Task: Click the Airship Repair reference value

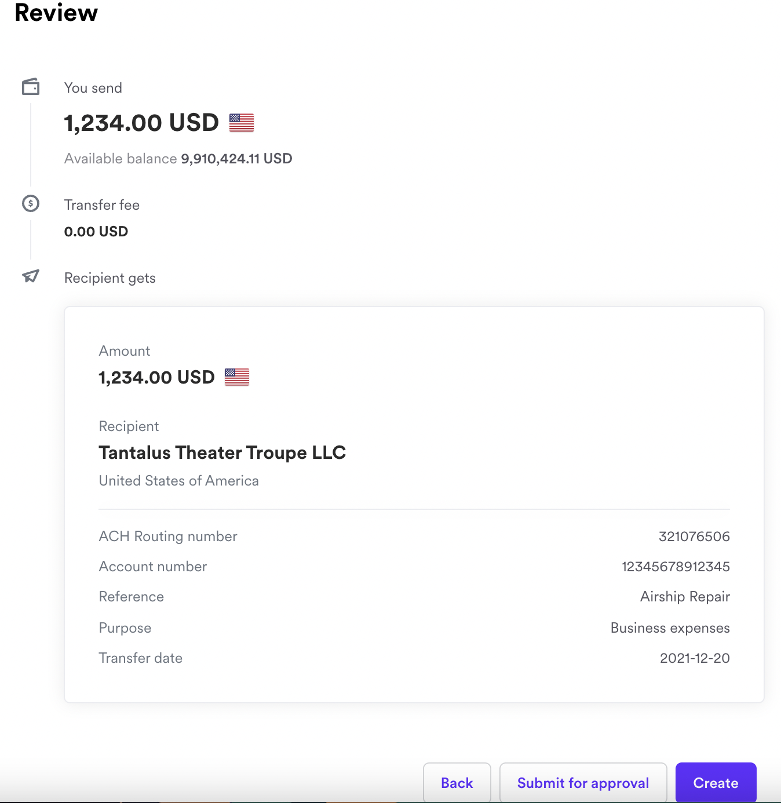Action: tap(685, 597)
